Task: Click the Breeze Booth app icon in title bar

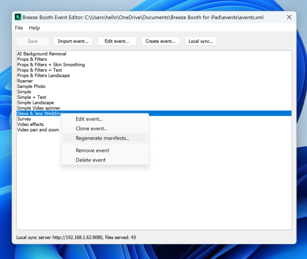Action: tap(18, 17)
